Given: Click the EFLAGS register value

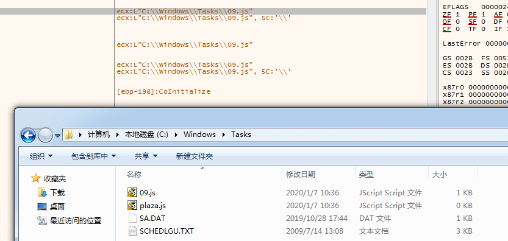Looking at the screenshot, I should pos(495,7).
